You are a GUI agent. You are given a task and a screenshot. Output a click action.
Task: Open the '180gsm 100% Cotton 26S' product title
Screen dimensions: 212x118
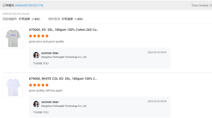pos(64,30)
